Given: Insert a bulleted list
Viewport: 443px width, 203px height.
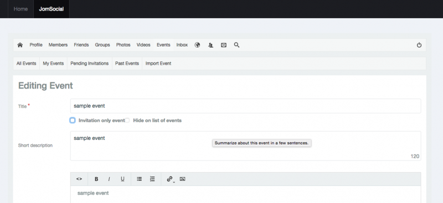Looking at the screenshot, I should [x=140, y=179].
